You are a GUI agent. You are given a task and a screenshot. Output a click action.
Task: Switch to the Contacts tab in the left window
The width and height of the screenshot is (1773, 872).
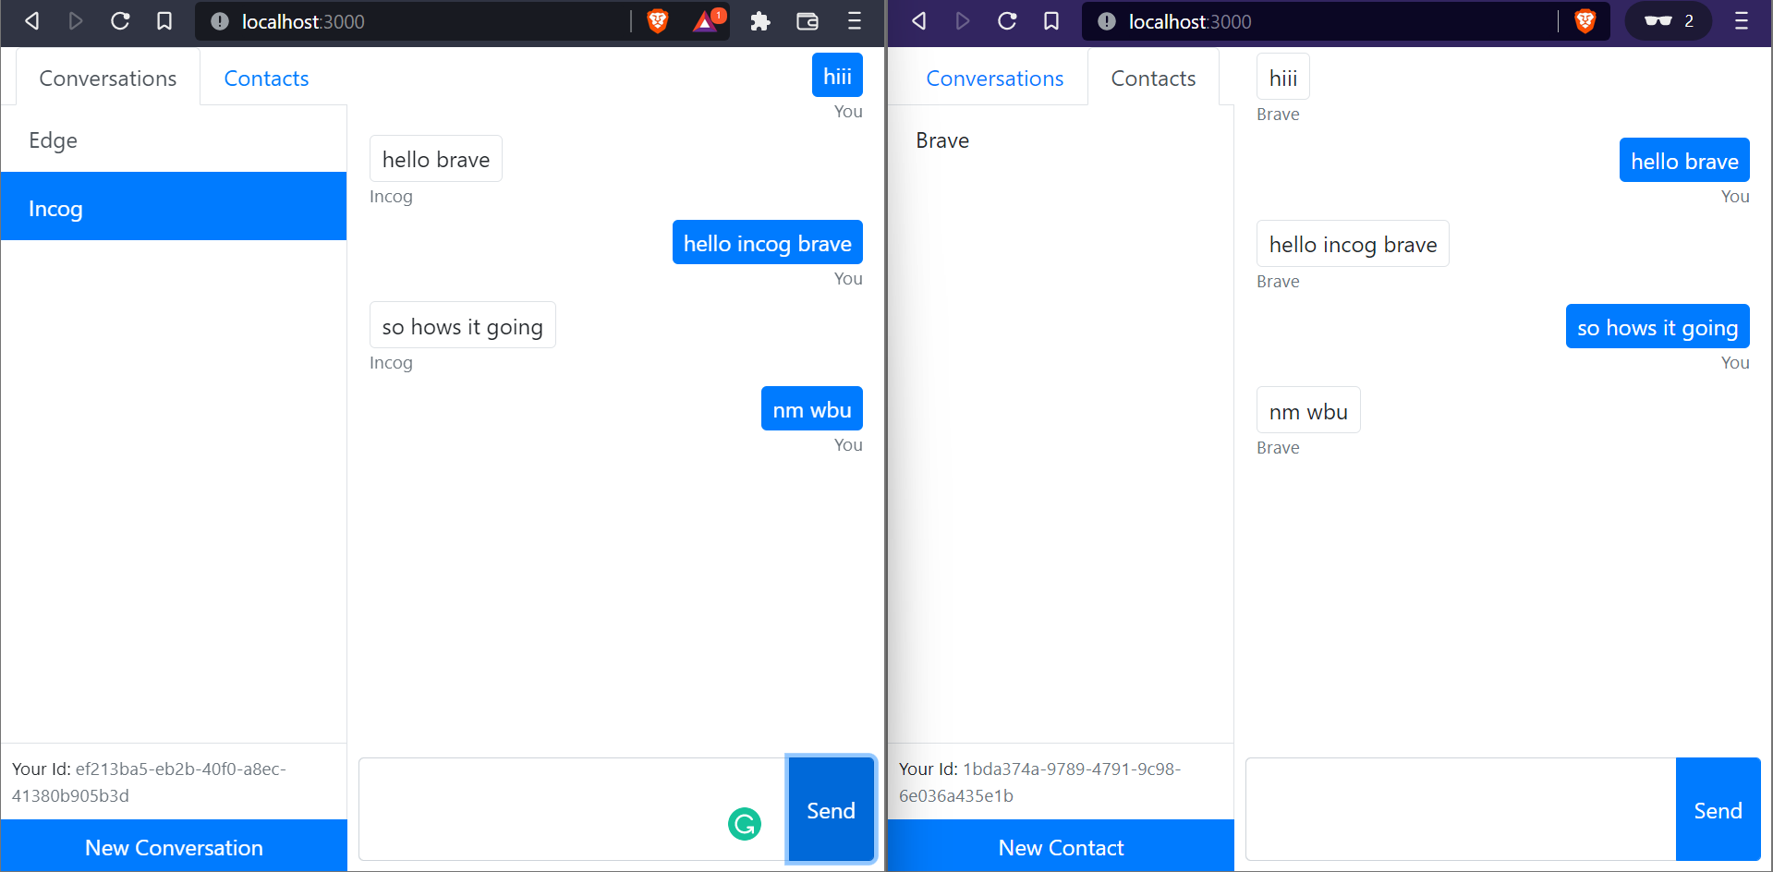coord(265,79)
